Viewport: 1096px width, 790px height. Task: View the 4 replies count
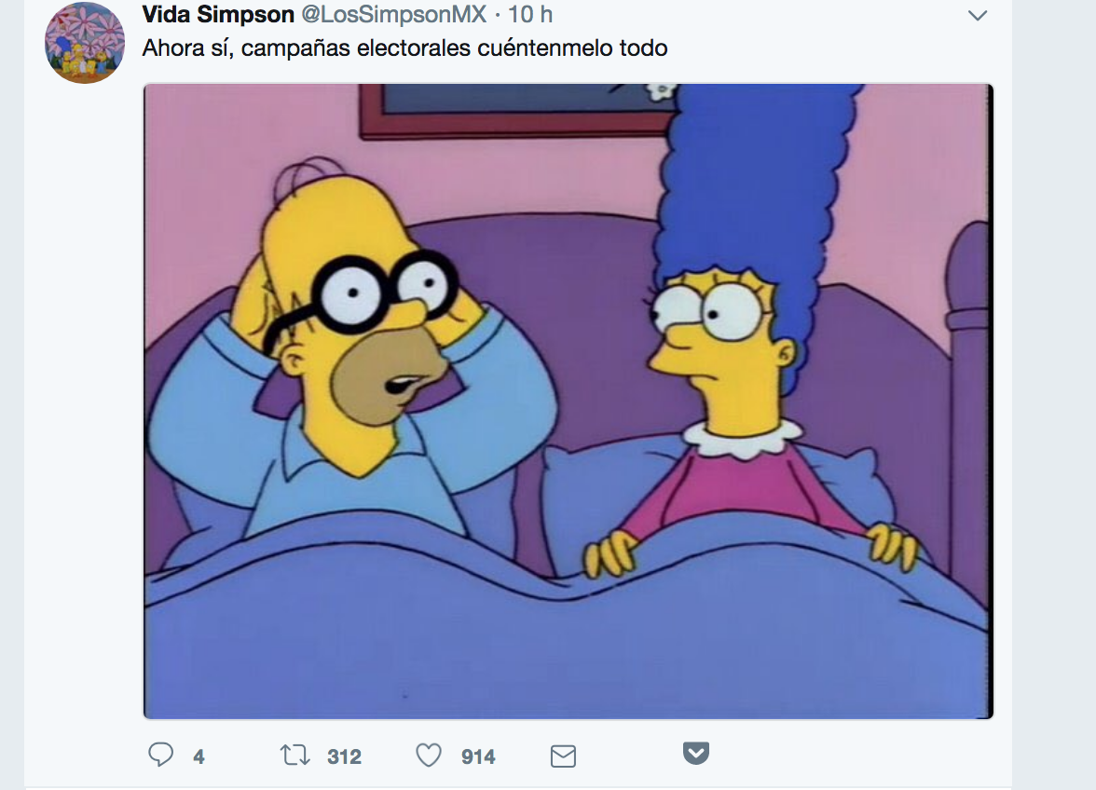point(199,756)
